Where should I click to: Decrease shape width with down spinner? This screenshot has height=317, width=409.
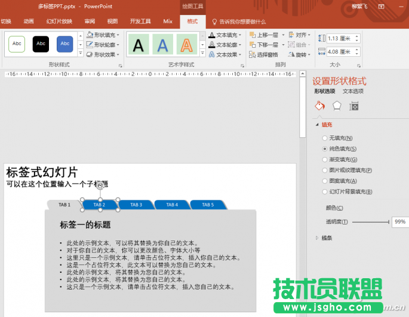point(357,54)
